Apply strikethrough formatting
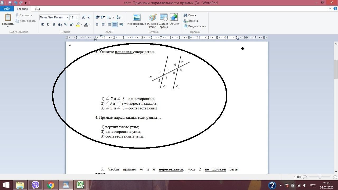338x190 pixels. click(x=60, y=25)
